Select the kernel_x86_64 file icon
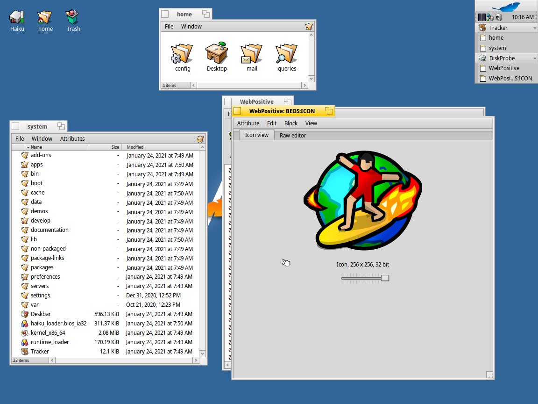538x404 pixels. tap(25, 332)
